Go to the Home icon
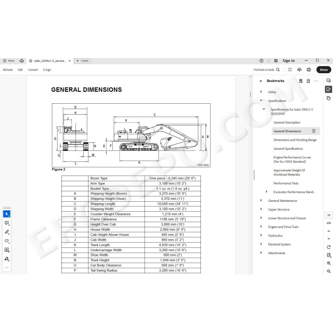This screenshot has height=333, width=333. click(x=22, y=61)
